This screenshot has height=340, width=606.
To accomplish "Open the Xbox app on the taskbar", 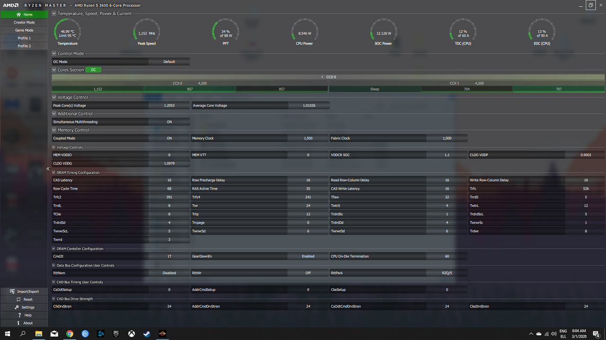I will [132, 333].
